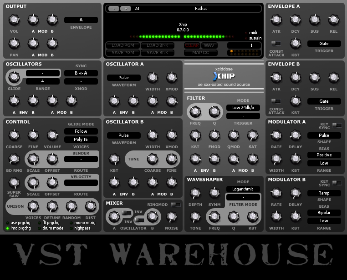This screenshot has width=347, height=280.
Task: Toggle Envelope B CONST ATTACK switch
Action: (276, 101)
